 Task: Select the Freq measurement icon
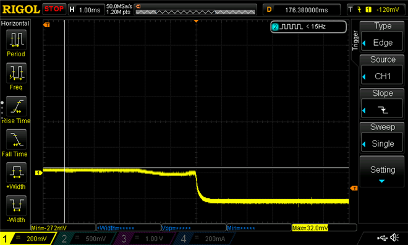pyautogui.click(x=16, y=72)
